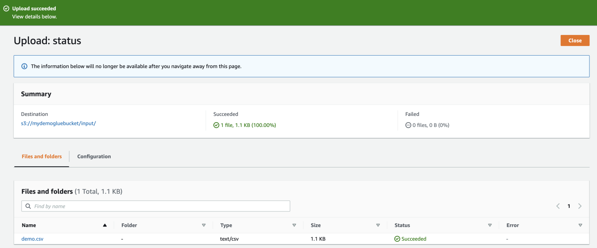The image size is (597, 248).
Task: Click the green Succeeded checkmark in Summary
Action: pyautogui.click(x=216, y=125)
